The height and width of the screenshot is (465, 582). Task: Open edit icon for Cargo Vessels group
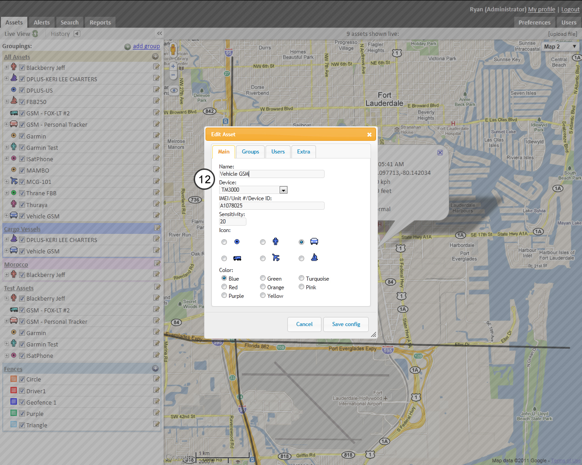coord(157,228)
